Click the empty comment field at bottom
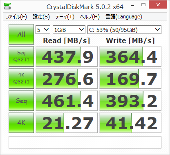The image size is (170, 155). pyautogui.click(x=85, y=142)
